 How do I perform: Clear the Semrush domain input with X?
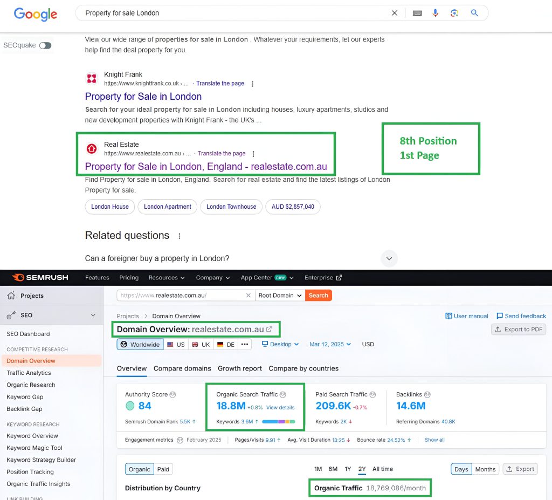click(249, 296)
